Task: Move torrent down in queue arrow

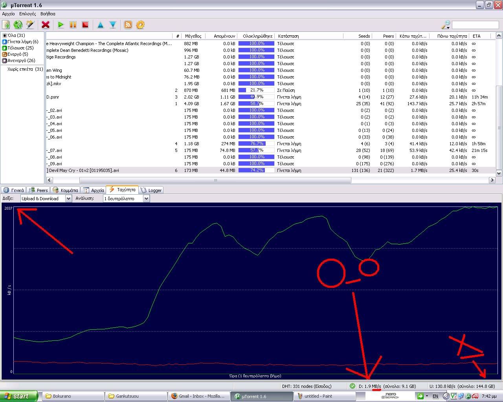Action: tap(113, 25)
